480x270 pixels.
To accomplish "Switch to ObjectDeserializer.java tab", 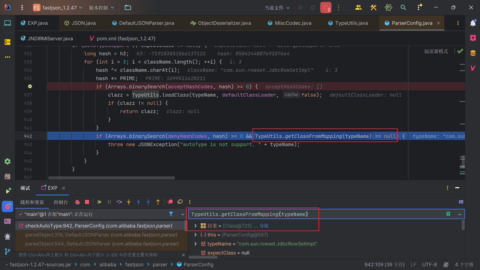I will (221, 23).
